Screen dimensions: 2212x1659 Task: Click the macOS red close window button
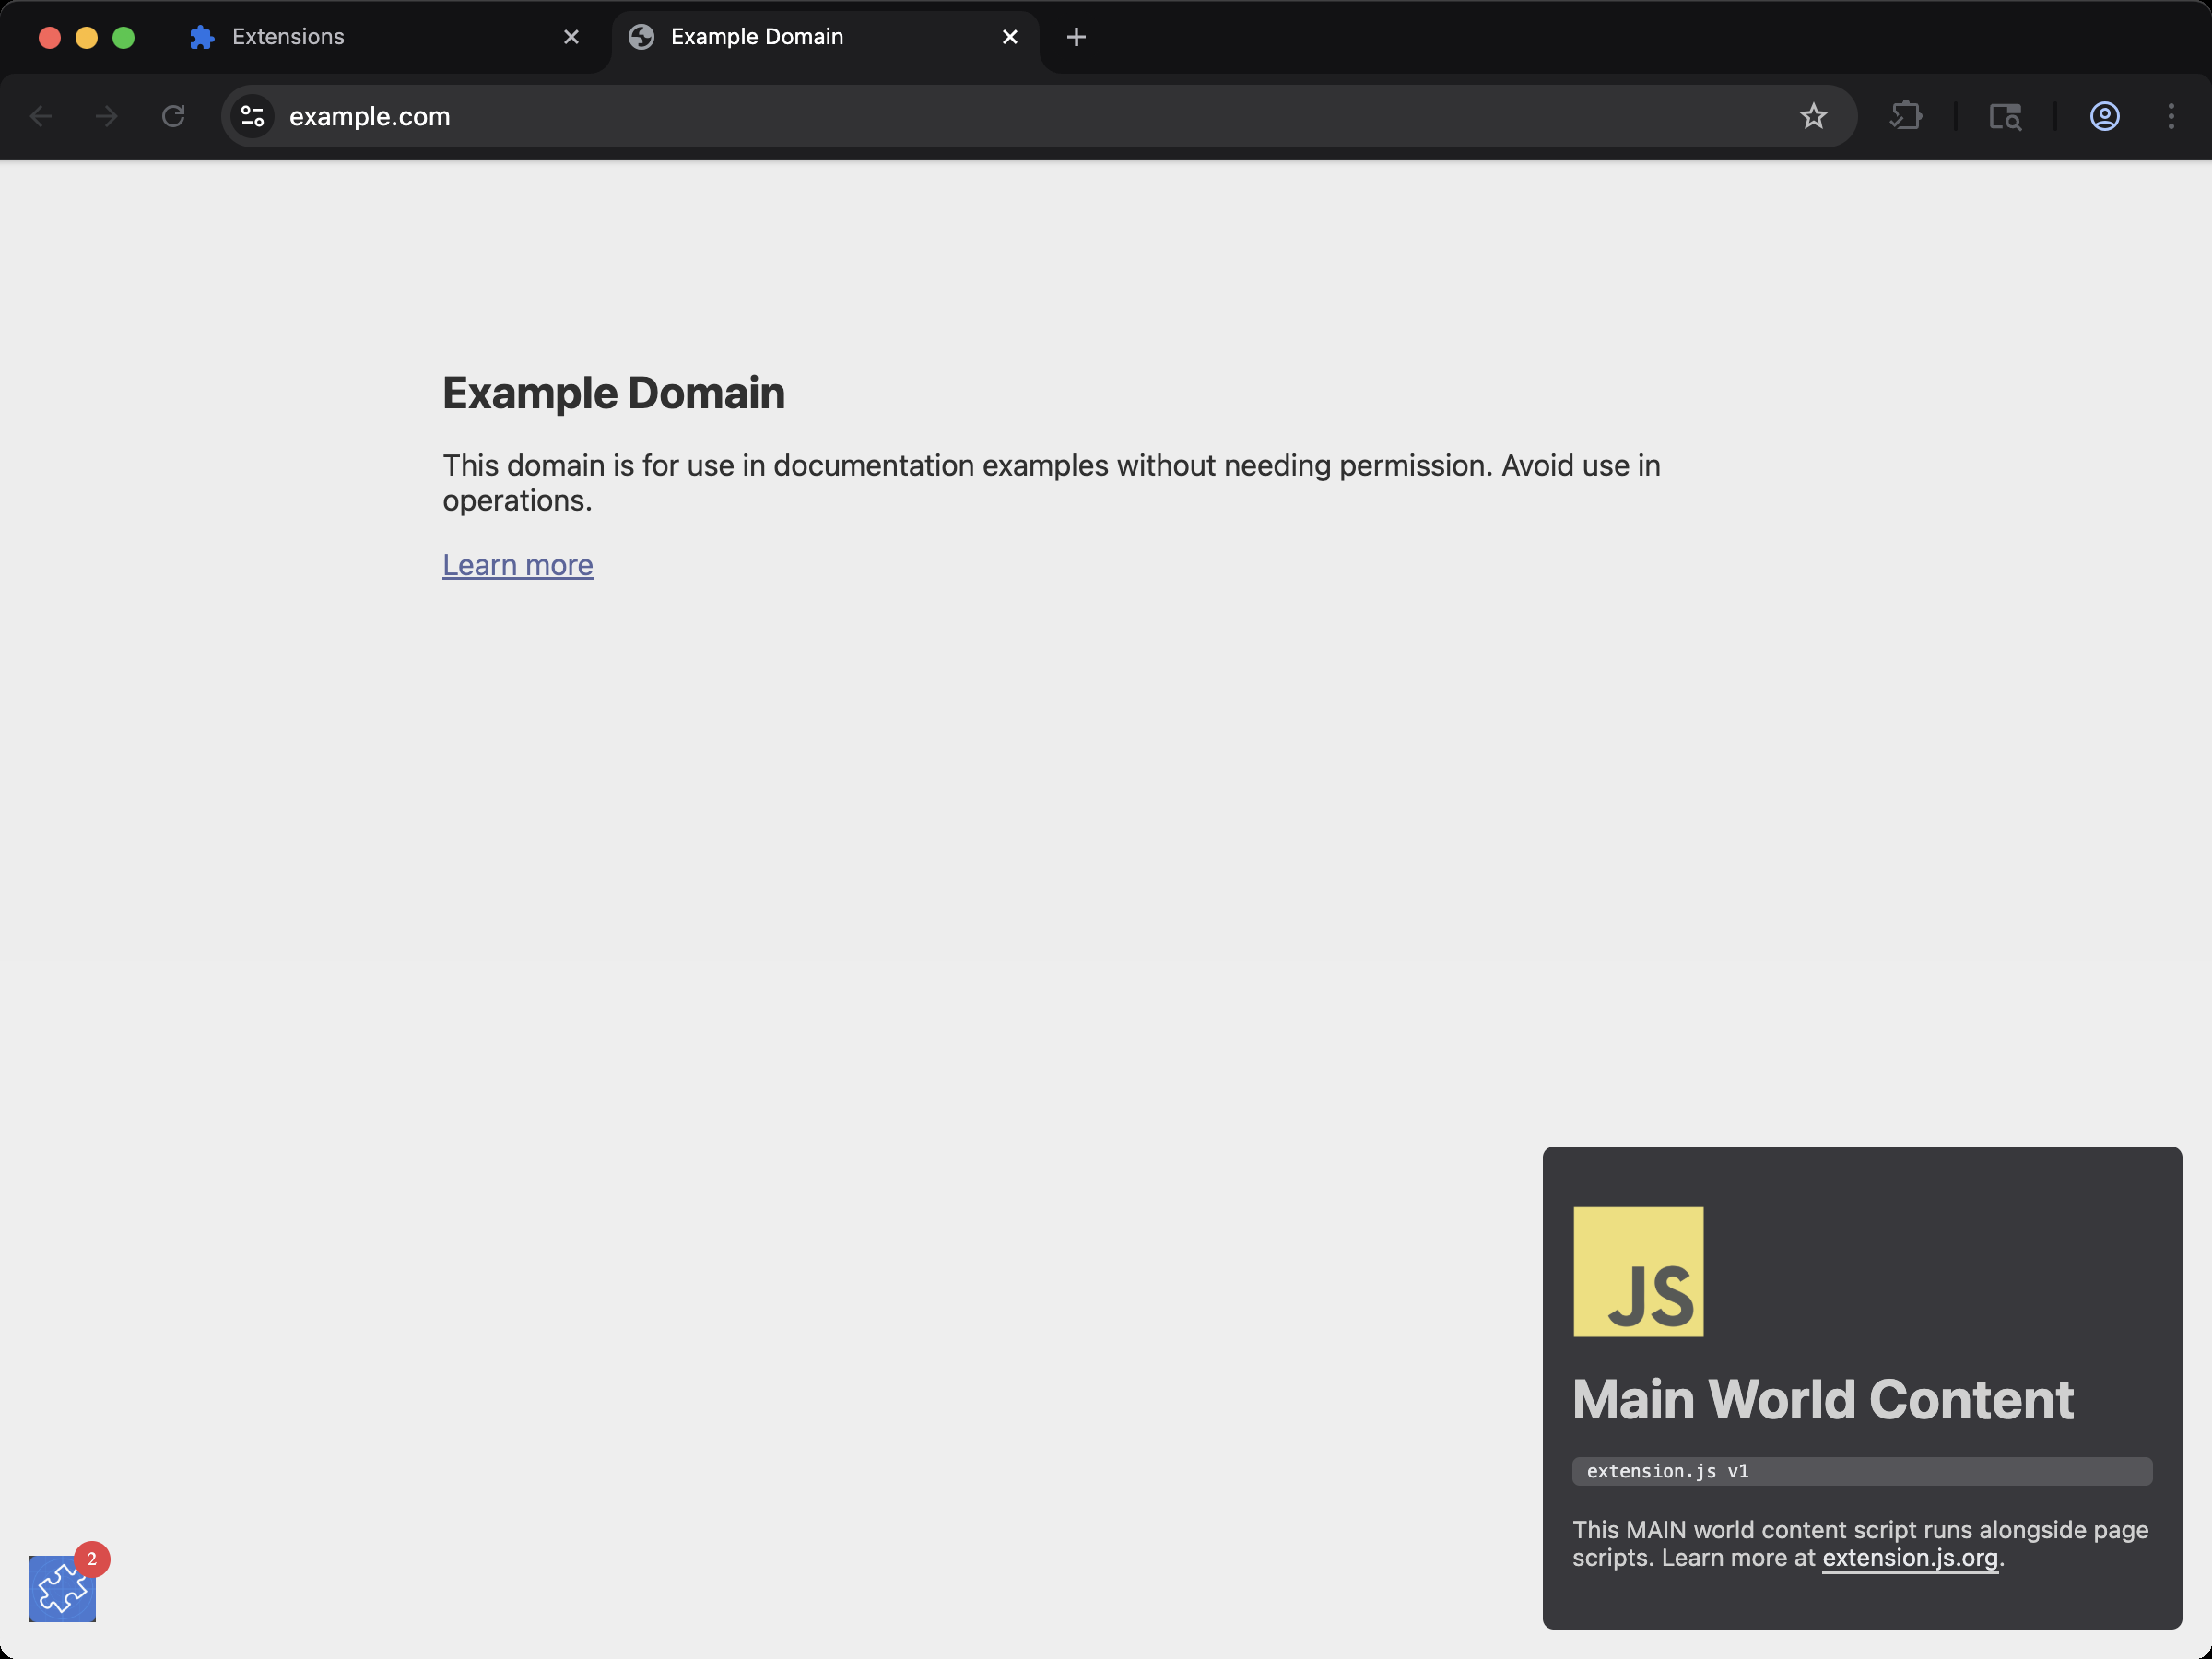pyautogui.click(x=50, y=37)
